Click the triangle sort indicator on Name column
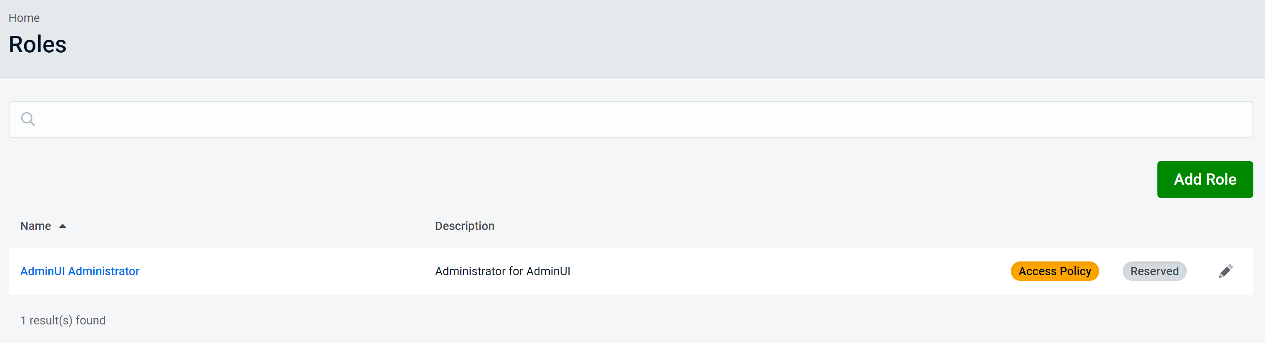1265x343 pixels. tap(63, 227)
